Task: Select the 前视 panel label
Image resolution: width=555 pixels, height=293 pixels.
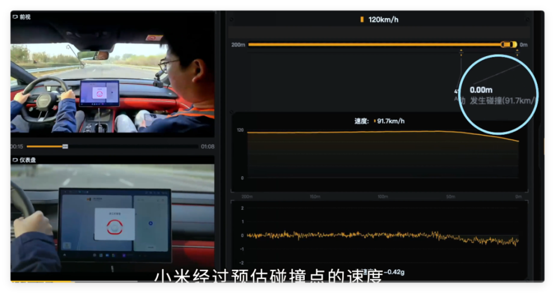Action: point(25,17)
